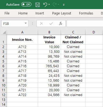Select the Claimed status cell for A712
Screen dimensions: 103x107
click(x=73, y=47)
